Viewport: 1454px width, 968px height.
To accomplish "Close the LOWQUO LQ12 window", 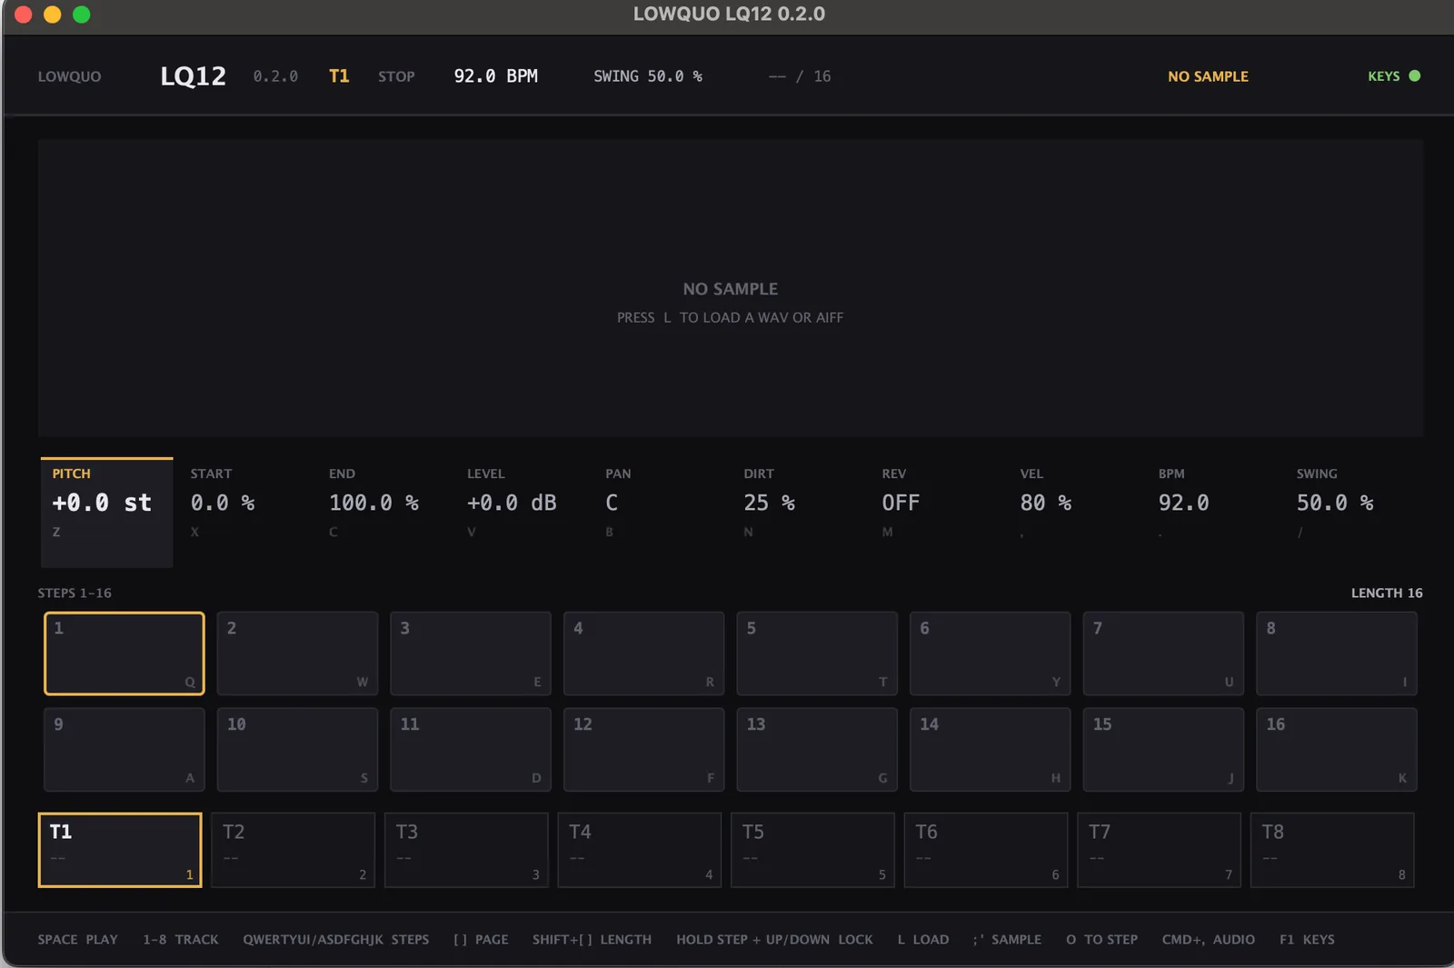I will (24, 14).
